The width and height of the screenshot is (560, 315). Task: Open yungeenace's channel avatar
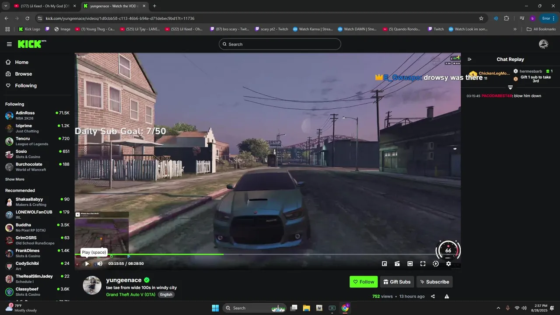click(92, 285)
